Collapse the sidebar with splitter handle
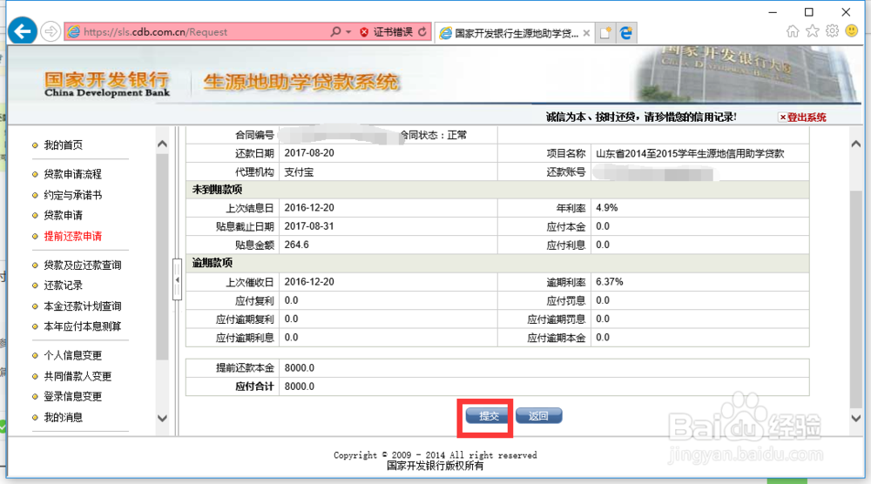 pos(177,279)
